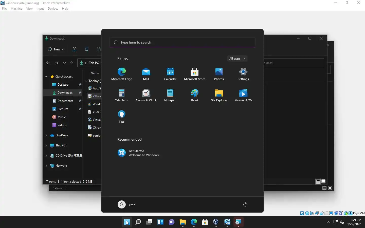Expand the This PC tree node

click(46, 145)
